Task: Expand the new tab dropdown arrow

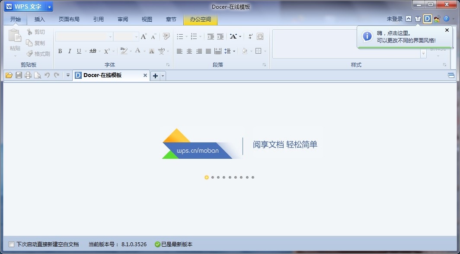Action: (x=163, y=76)
